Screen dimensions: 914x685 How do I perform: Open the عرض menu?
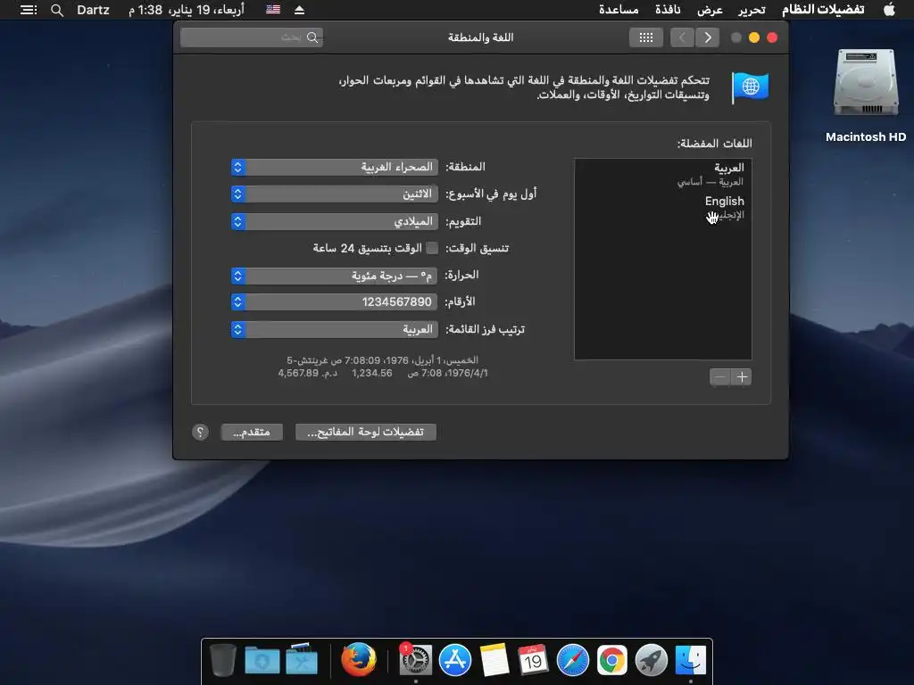(x=710, y=10)
